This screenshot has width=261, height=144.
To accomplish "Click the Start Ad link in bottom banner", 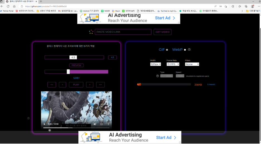I will (x=166, y=138).
